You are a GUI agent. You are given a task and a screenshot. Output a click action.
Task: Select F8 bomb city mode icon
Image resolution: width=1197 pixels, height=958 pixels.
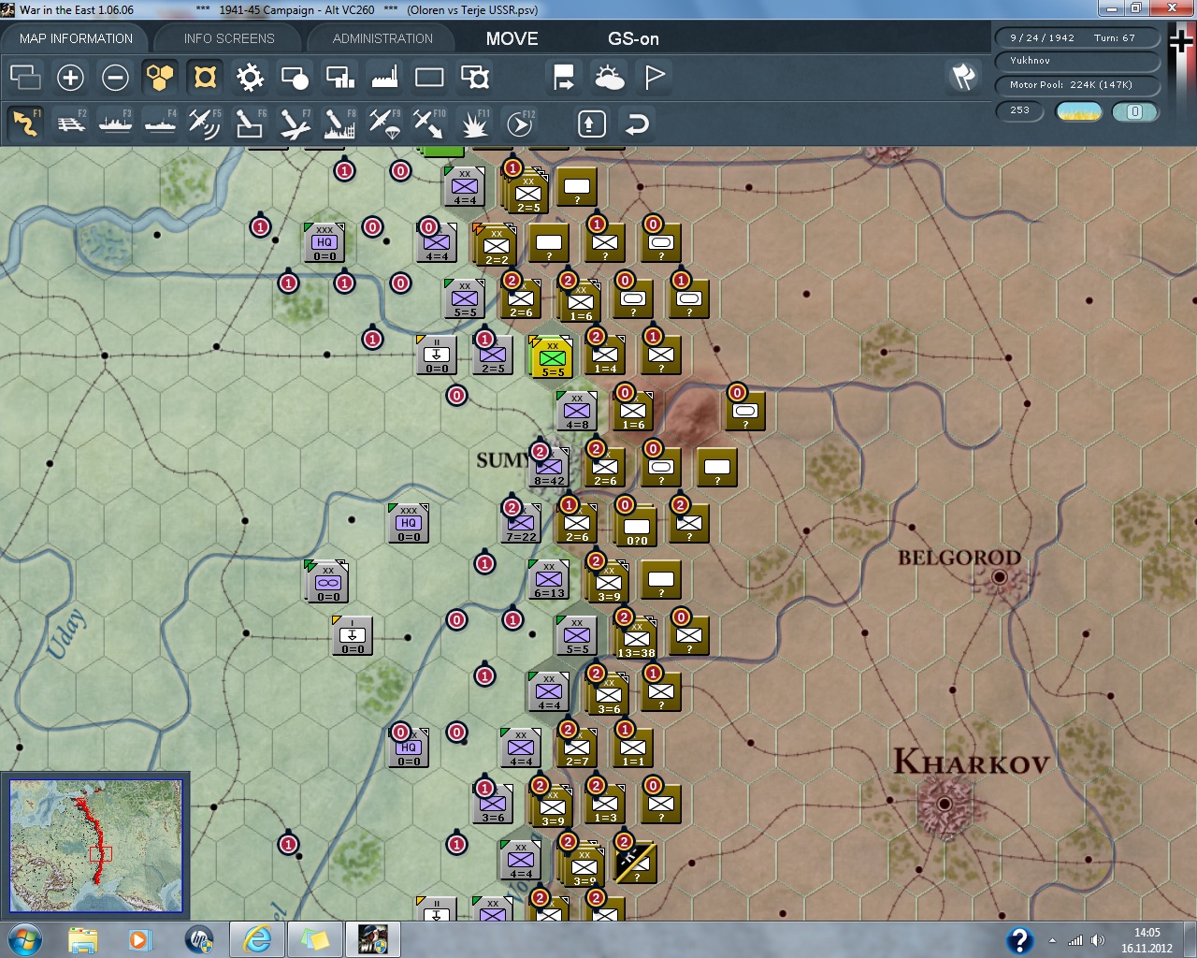pyautogui.click(x=339, y=123)
